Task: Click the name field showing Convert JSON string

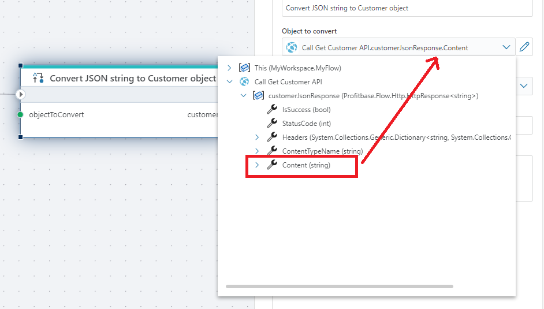Action: tap(408, 8)
